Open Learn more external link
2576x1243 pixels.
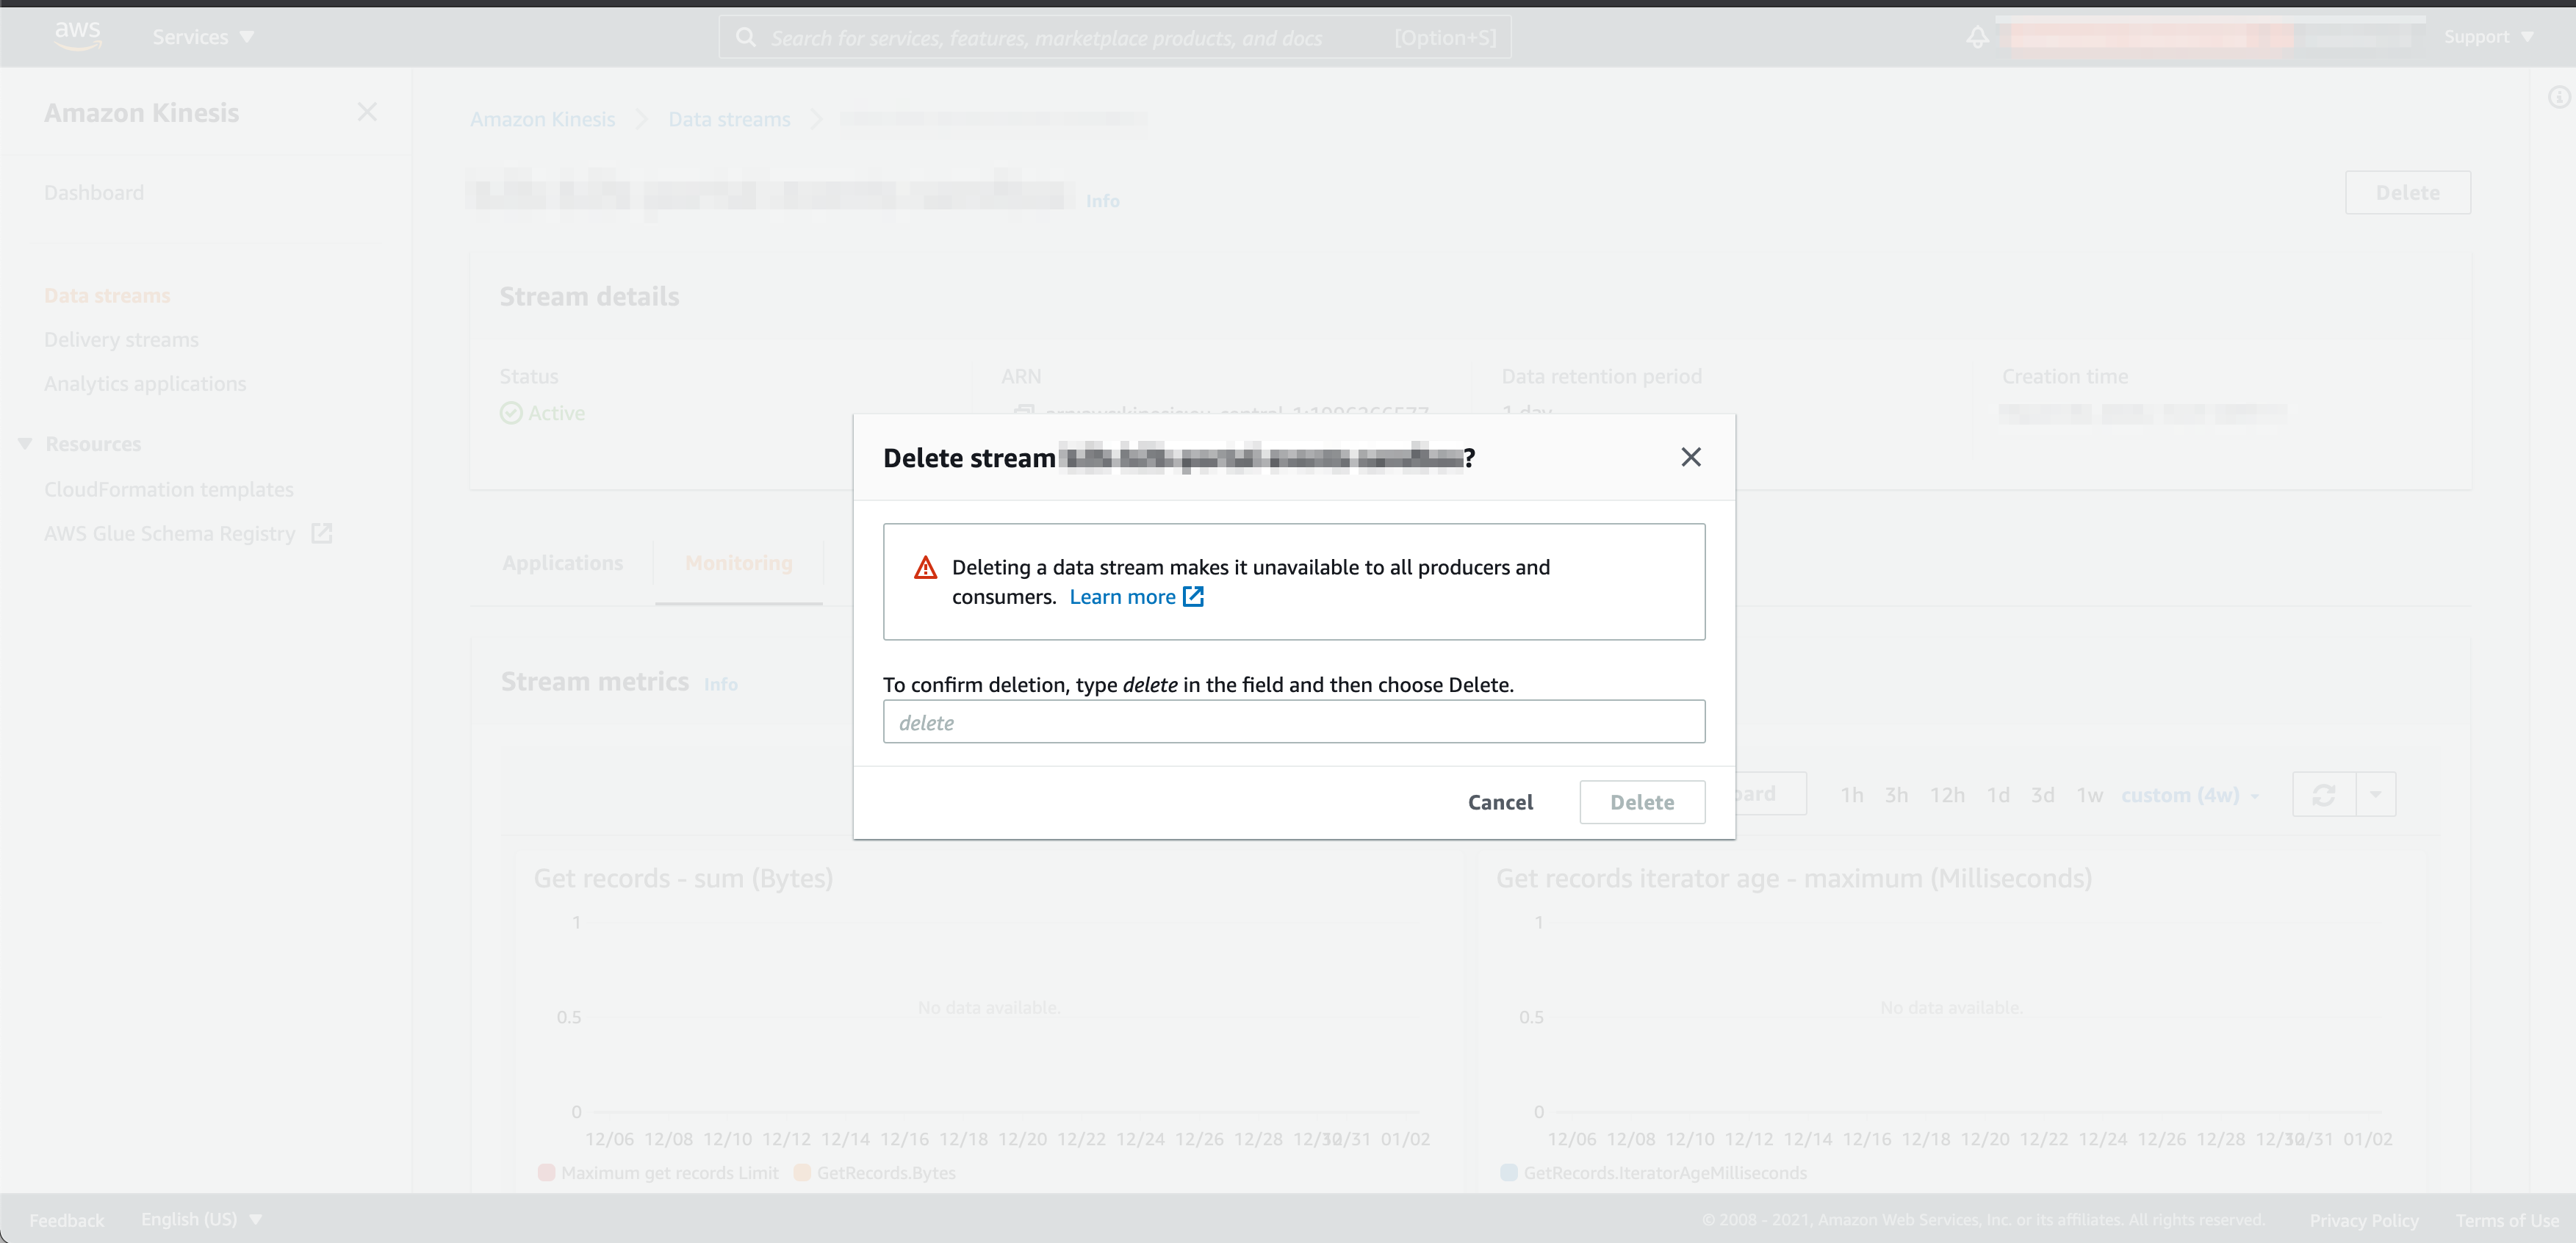[1136, 597]
